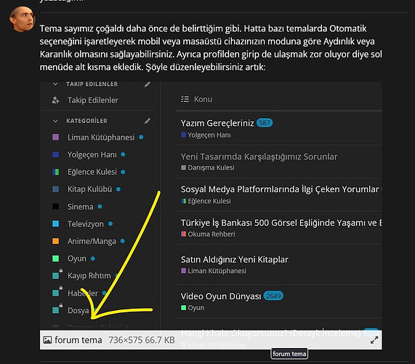This screenshot has height=364, width=415.
Task: Click orange swatch beside Anime/Manga
Action: click(x=55, y=241)
